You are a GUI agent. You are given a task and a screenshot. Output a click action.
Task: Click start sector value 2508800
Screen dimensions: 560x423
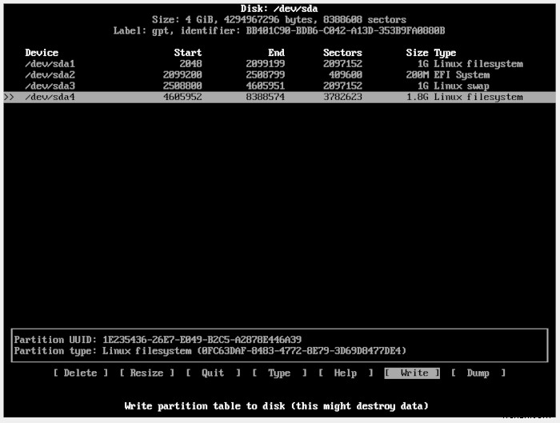click(182, 86)
